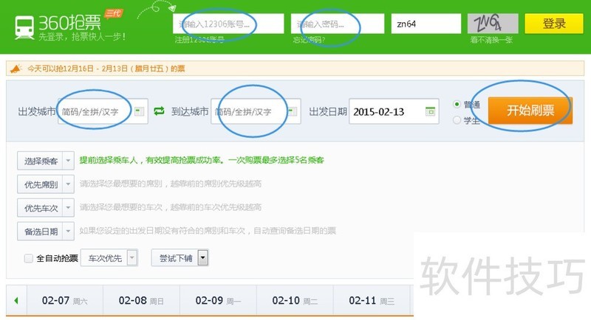Click the 12306 account input field
The image size is (591, 320).
coord(229,24)
